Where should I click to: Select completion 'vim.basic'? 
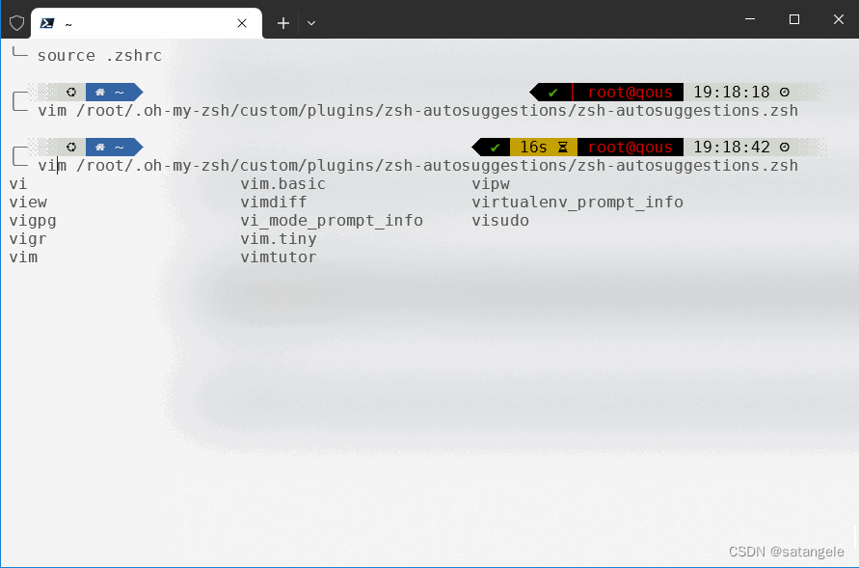pyautogui.click(x=282, y=183)
